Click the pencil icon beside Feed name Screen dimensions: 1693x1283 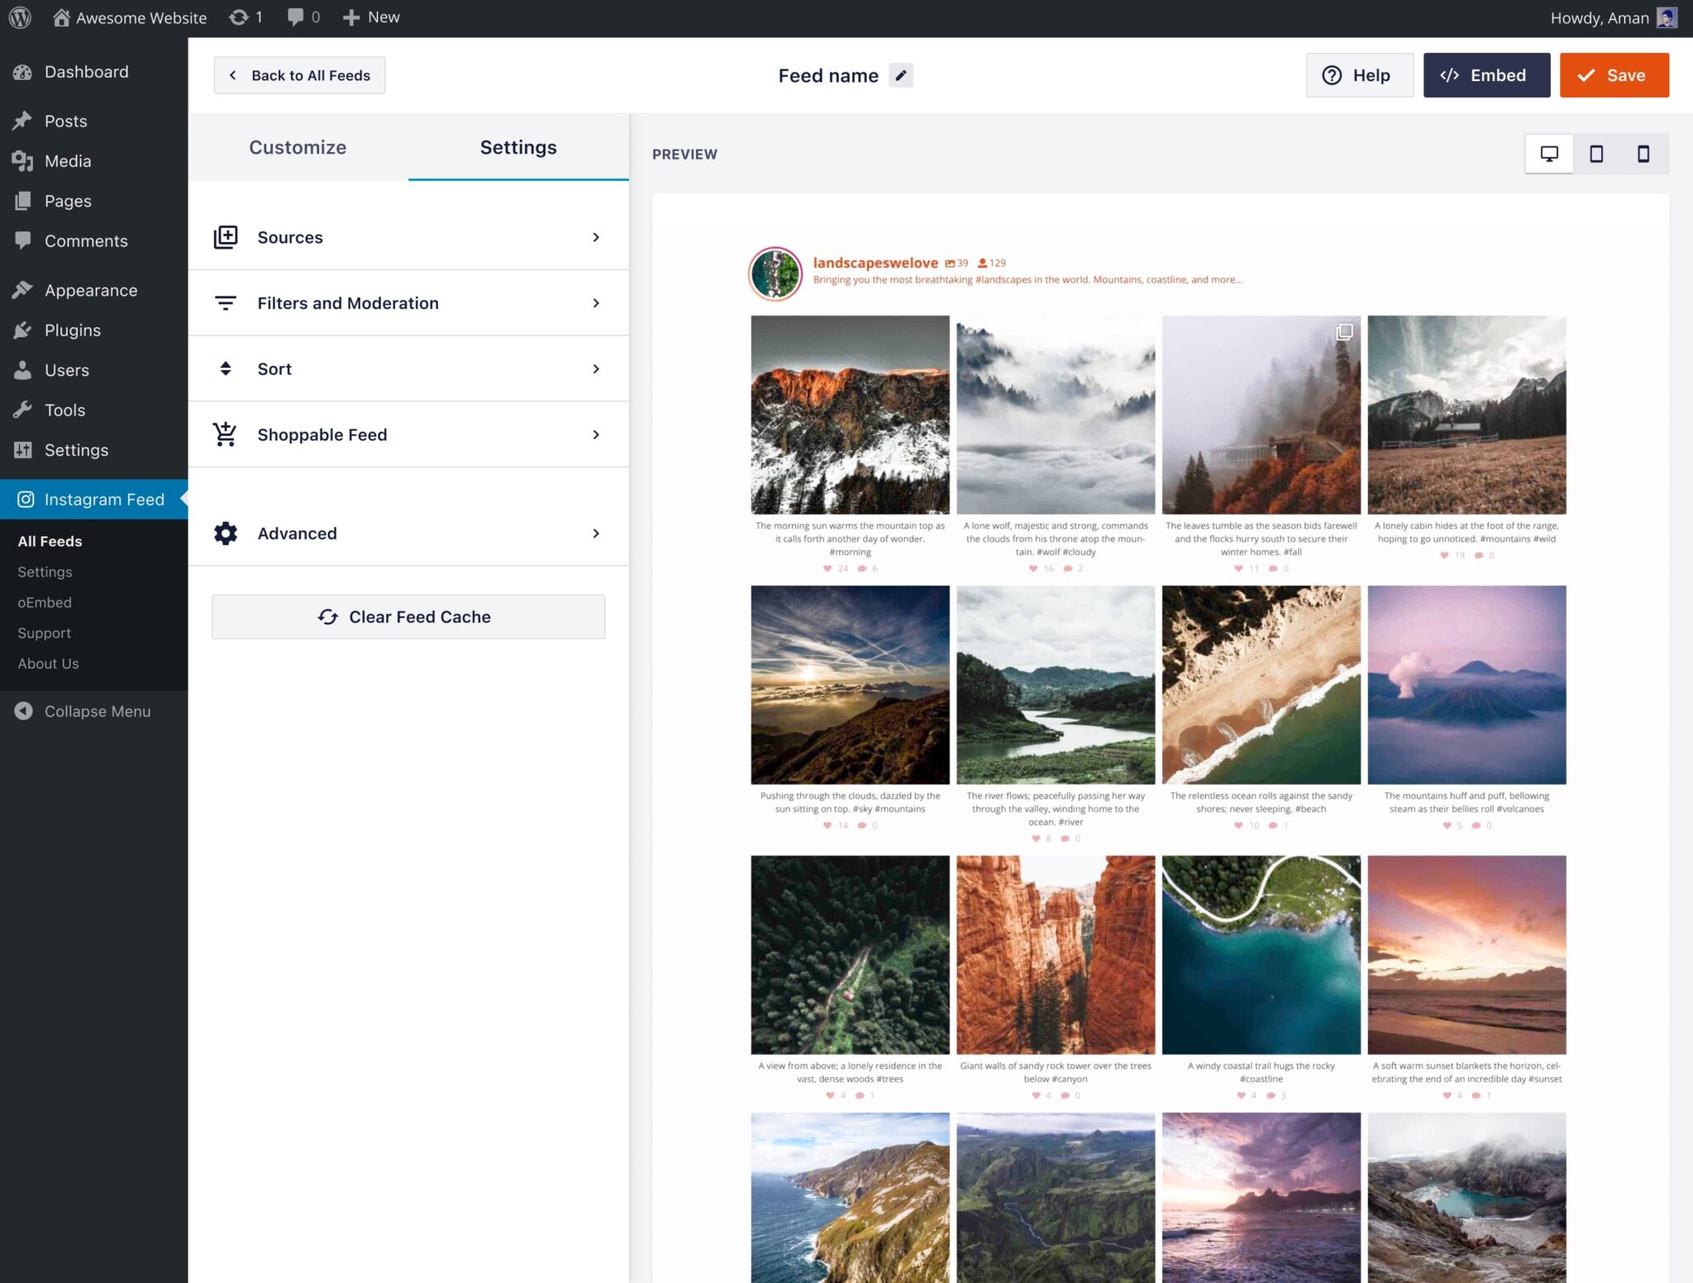pyautogui.click(x=901, y=75)
